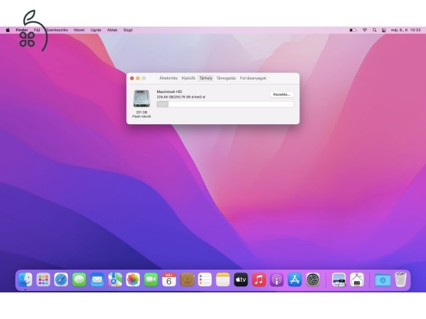426x319 pixels.
Task: Open the System Information app in Dock
Action: tap(357, 280)
